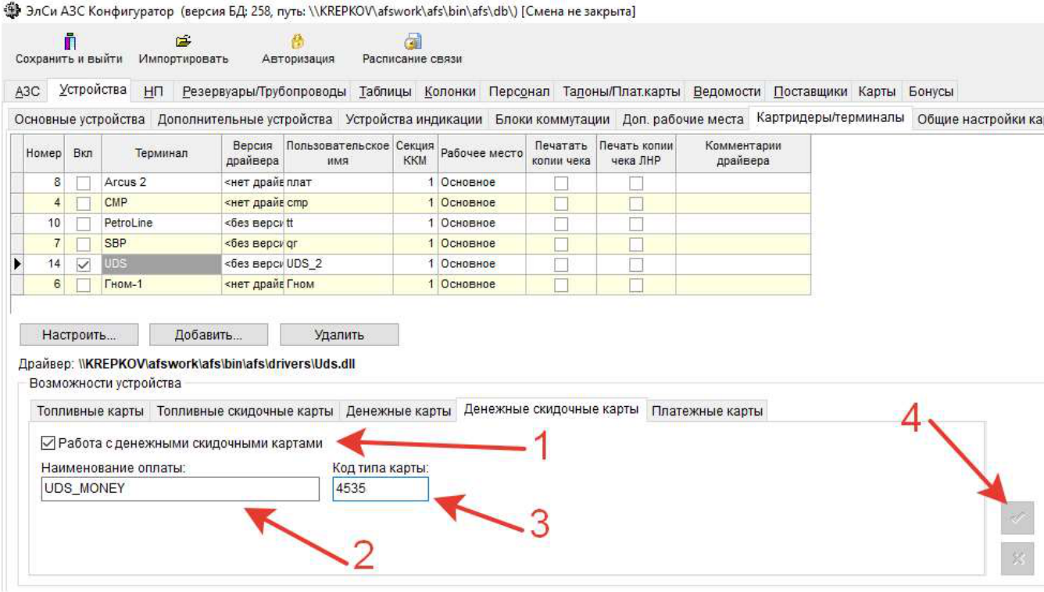Check Печатать копии чека for SBP

pos(560,244)
